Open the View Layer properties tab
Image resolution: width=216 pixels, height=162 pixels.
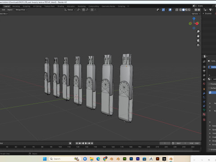coord(204,75)
